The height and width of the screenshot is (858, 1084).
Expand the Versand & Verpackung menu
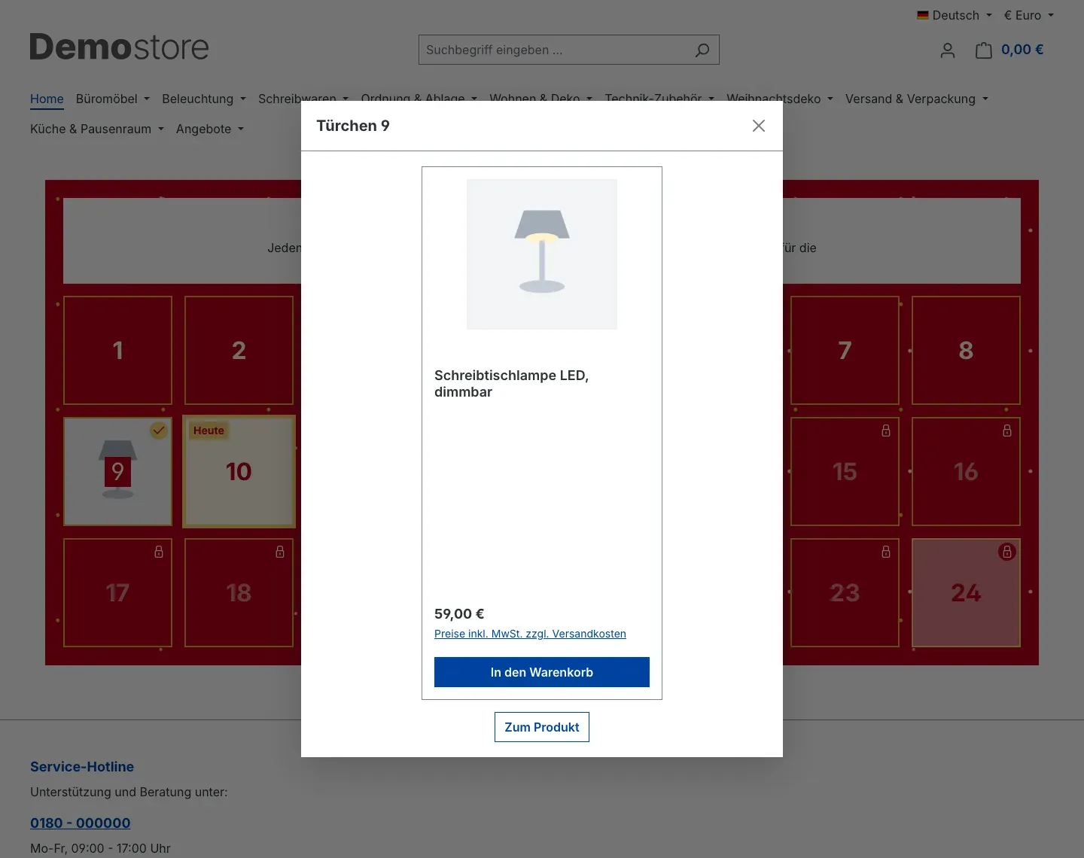(916, 99)
